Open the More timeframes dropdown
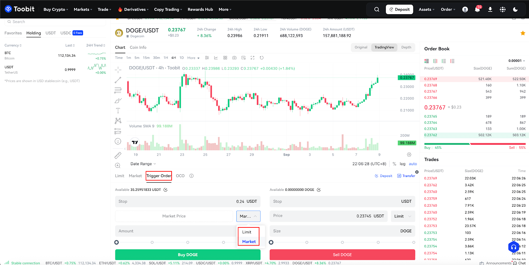This screenshot has width=529, height=265. coord(193,58)
